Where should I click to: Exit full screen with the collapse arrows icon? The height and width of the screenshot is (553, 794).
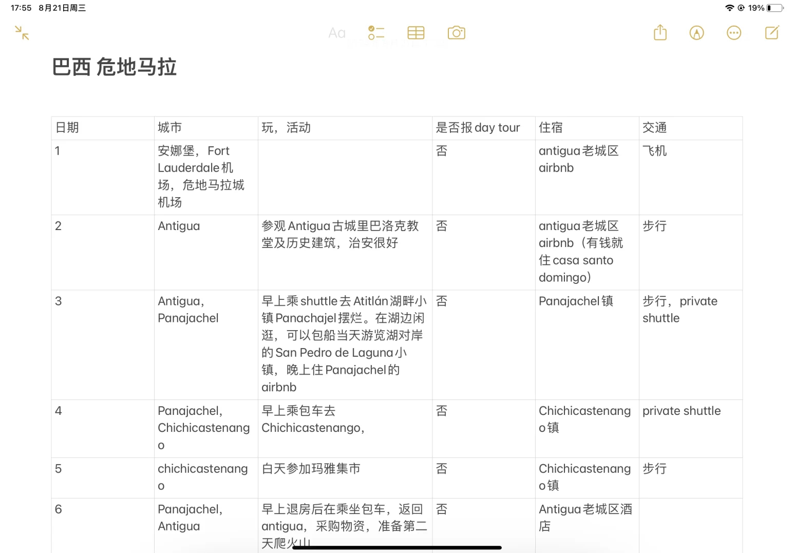coord(22,33)
